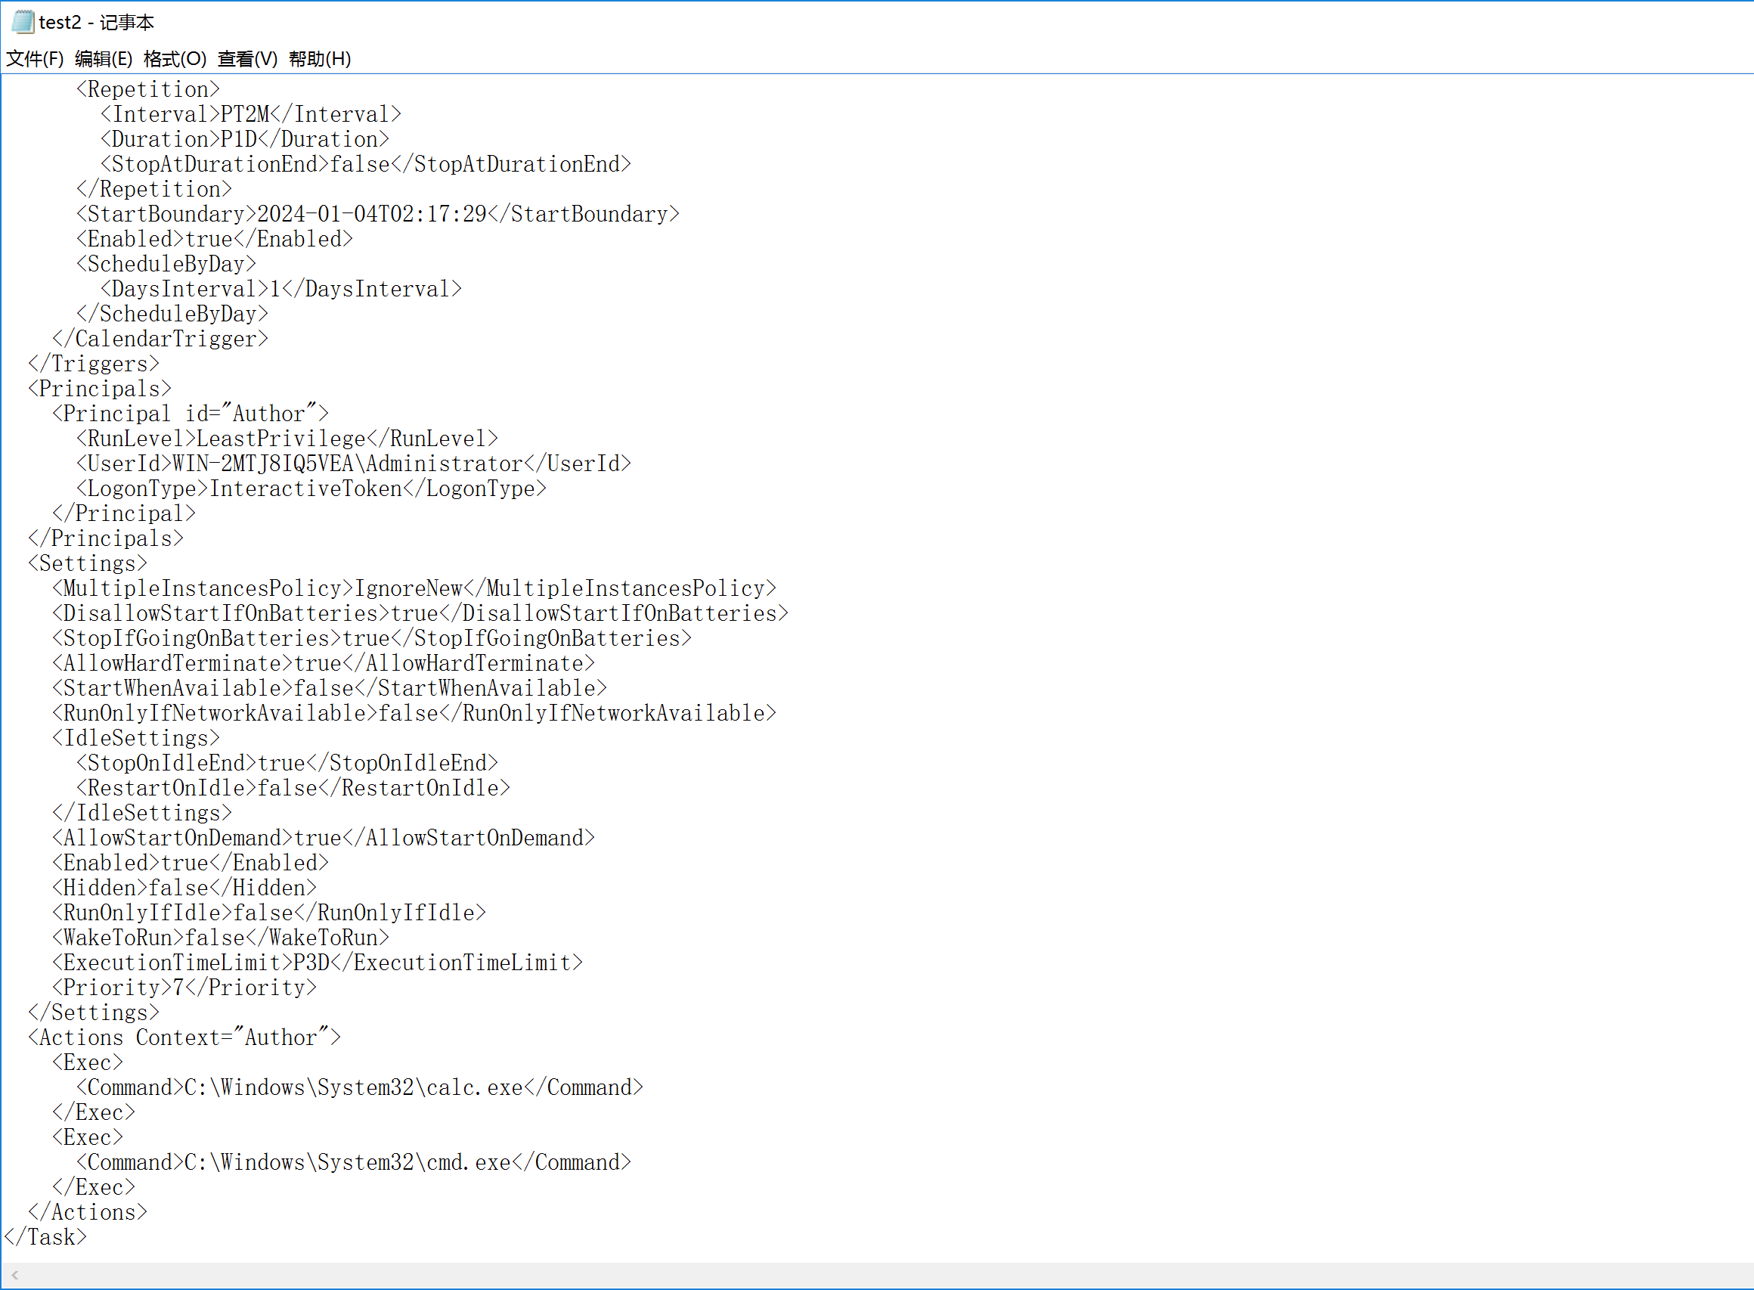Click the ExecutionTimeLimit P3D line

(x=312, y=963)
